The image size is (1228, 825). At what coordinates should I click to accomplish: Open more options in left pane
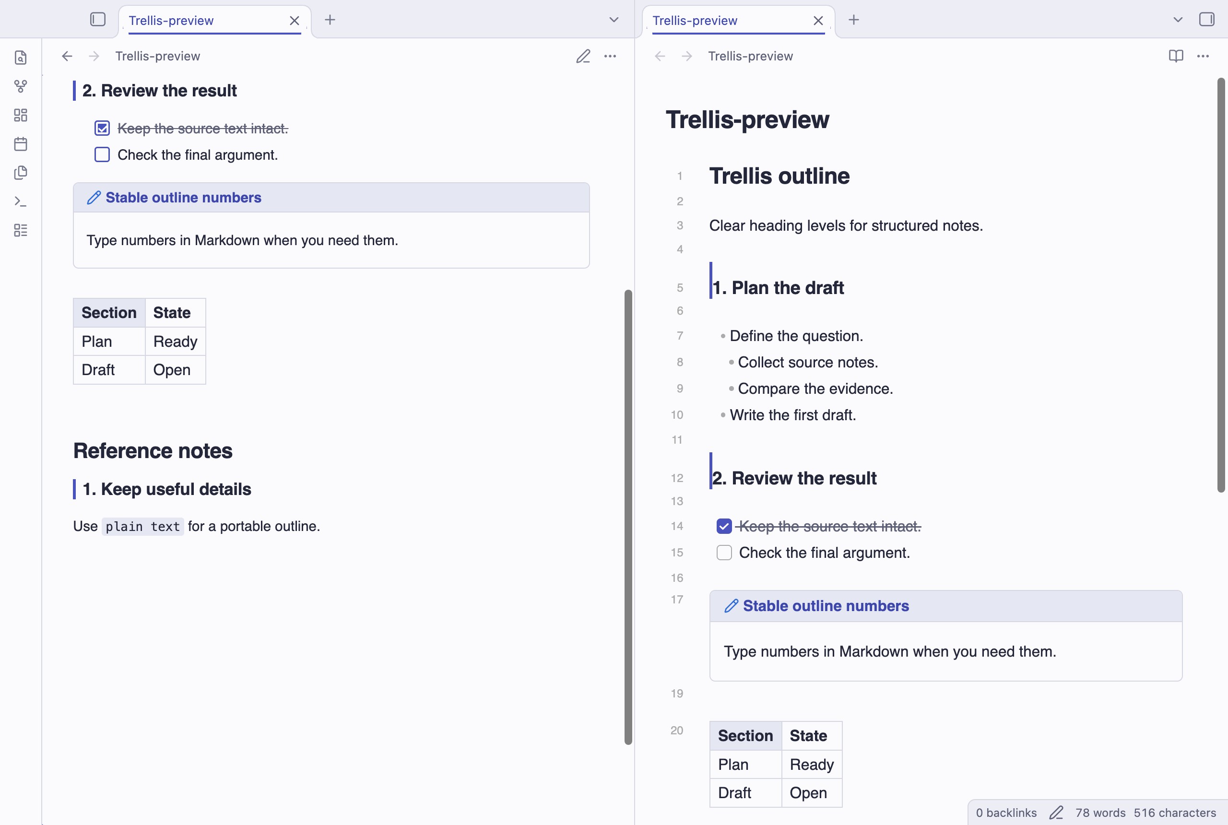[x=610, y=56]
